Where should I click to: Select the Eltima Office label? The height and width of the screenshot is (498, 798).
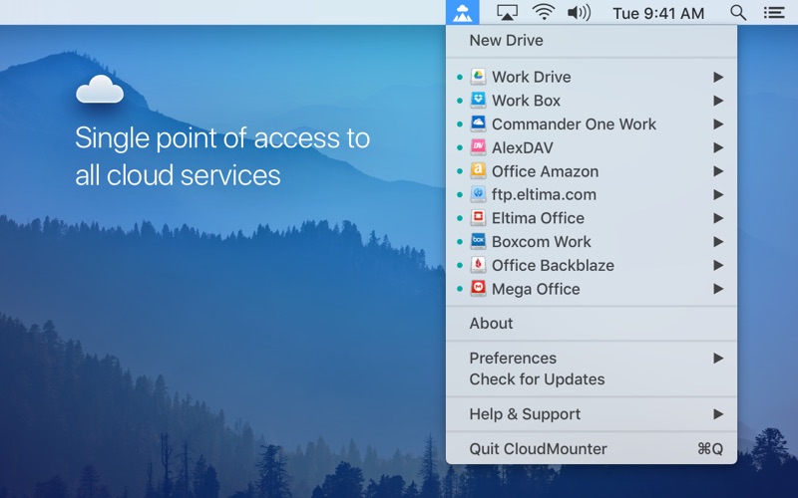click(x=538, y=218)
